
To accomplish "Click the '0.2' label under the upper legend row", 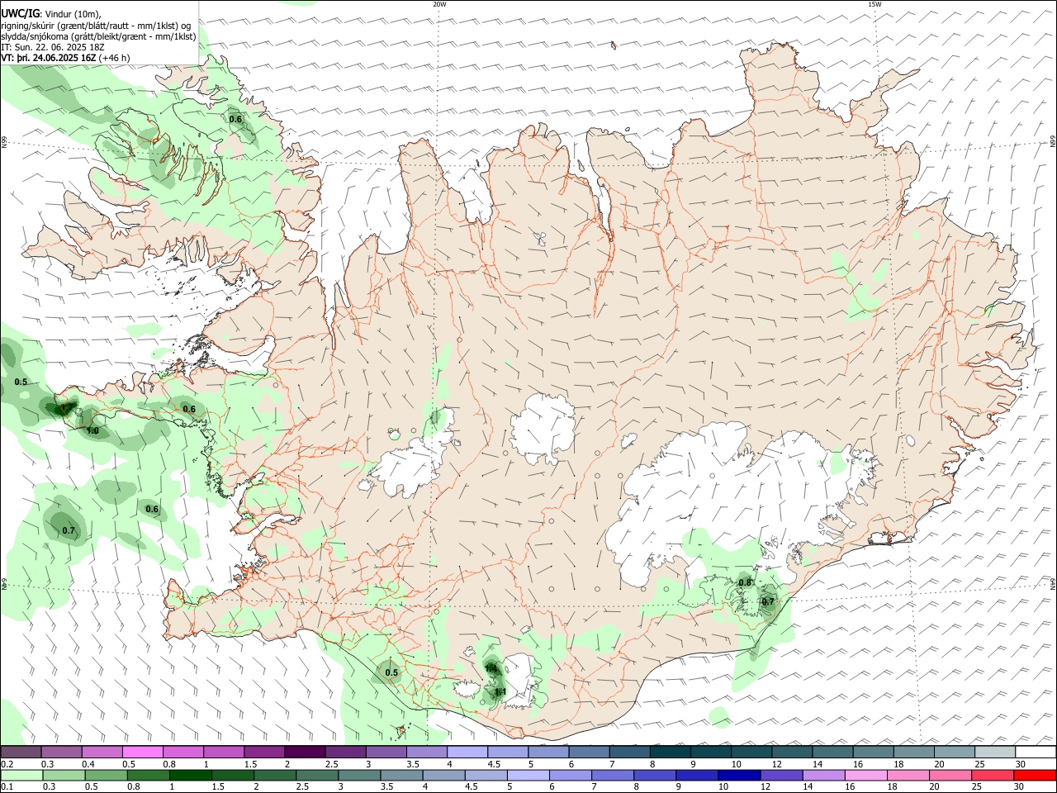I will coord(7,764).
